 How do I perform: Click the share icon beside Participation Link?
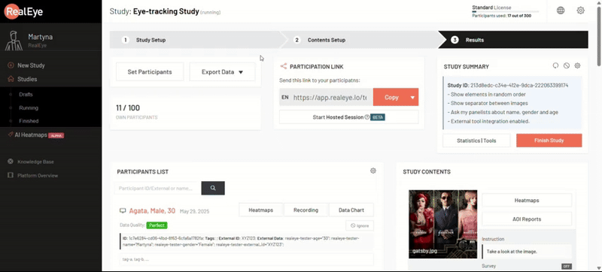[284, 66]
